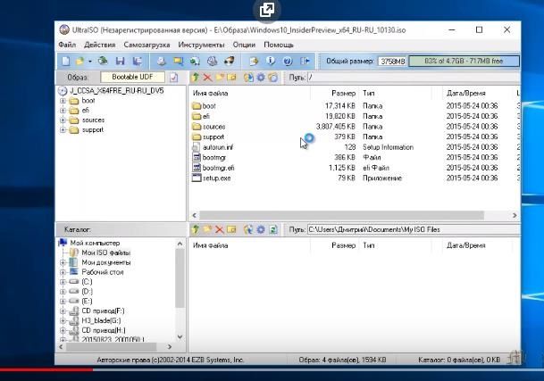Click the 3758MB total size value
This screenshot has width=544, height=381.
(x=392, y=62)
